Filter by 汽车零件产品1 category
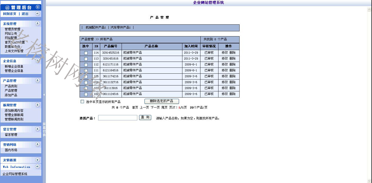This screenshot has height=183, width=372. pos(121,27)
